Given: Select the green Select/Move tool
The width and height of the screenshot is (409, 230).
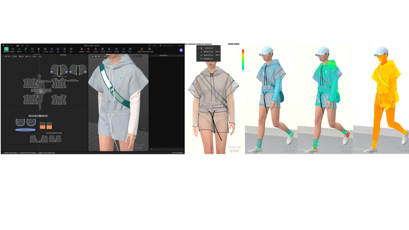Looking at the screenshot, I should point(6,49).
